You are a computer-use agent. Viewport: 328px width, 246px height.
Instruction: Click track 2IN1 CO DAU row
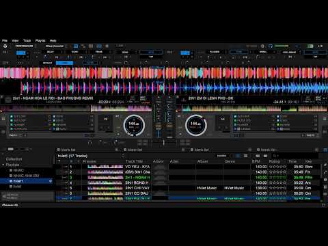[x=188, y=193]
